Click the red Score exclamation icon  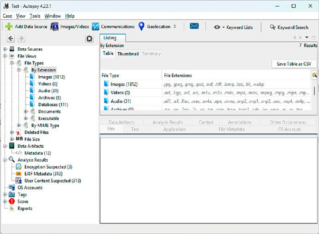[x=12, y=201]
